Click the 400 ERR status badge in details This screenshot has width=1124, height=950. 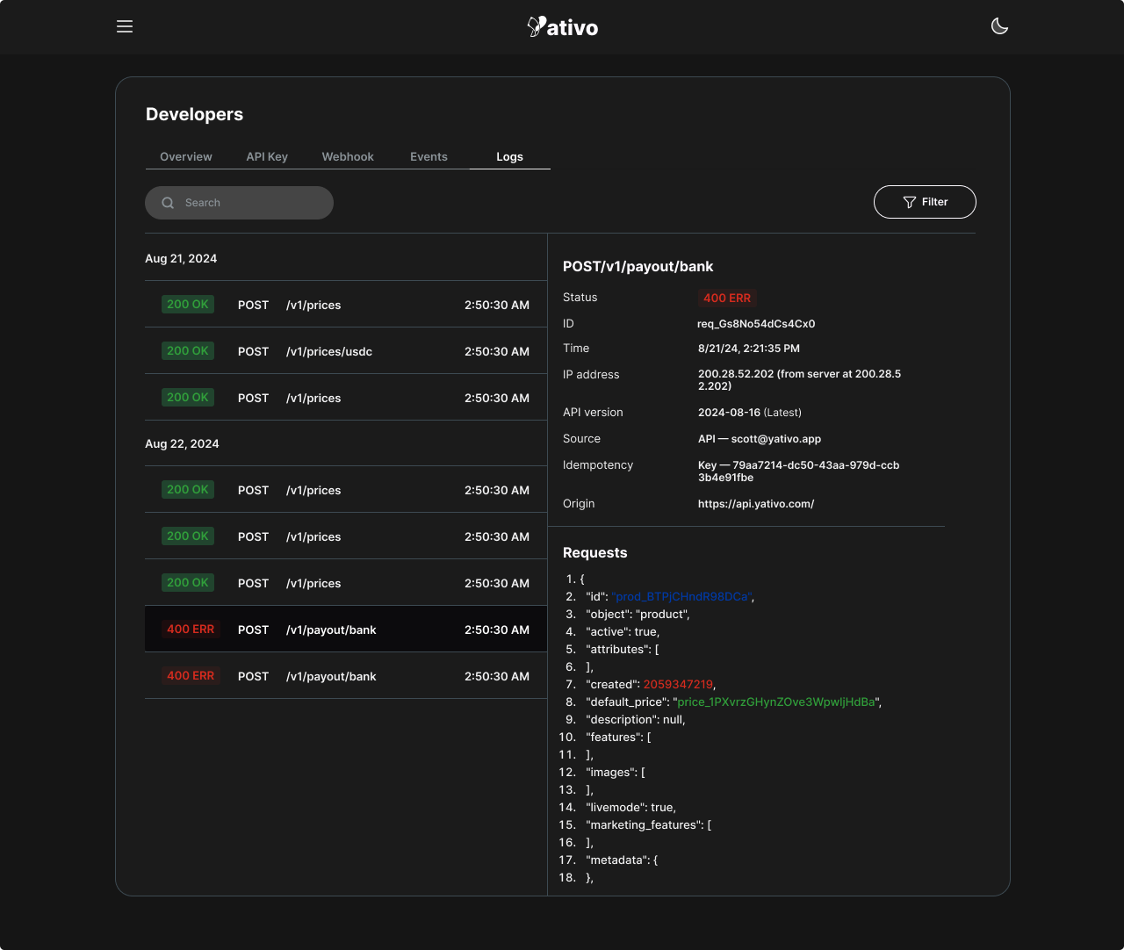(x=727, y=298)
